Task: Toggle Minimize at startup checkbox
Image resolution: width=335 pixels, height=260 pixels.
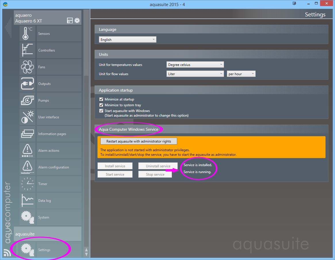Action: 101,99
